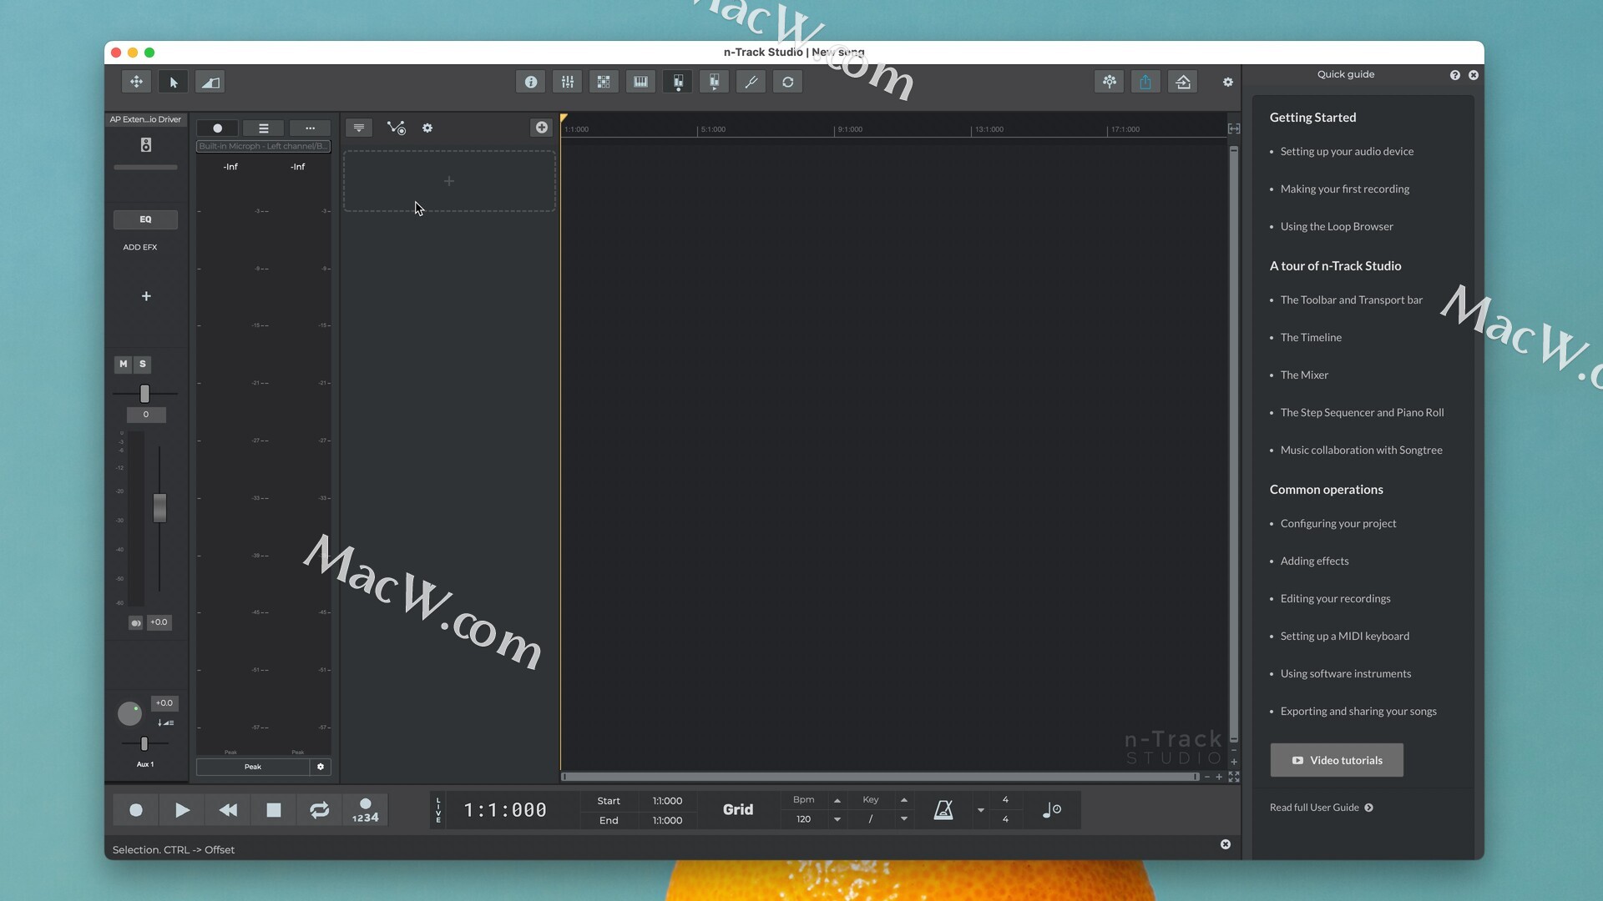The image size is (1603, 901).
Task: Open Read full User Guide link
Action: 1322,808
